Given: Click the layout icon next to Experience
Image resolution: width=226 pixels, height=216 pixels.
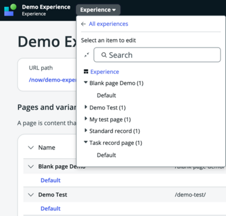Looking at the screenshot, I should [x=86, y=72].
